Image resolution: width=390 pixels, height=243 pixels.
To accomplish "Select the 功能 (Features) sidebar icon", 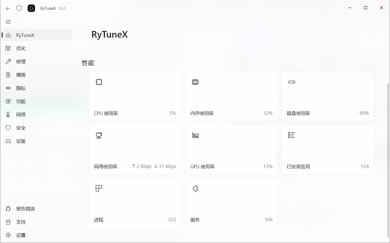I will point(8,101).
